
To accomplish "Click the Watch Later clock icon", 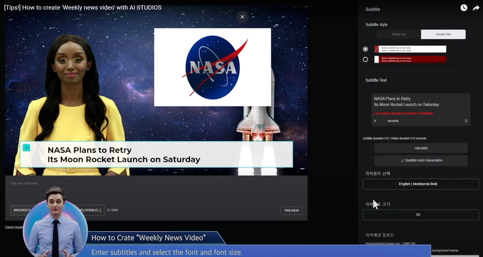I will click(x=464, y=8).
